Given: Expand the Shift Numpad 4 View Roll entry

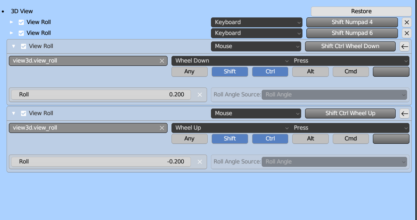Looking at the screenshot, I should pyautogui.click(x=12, y=22).
